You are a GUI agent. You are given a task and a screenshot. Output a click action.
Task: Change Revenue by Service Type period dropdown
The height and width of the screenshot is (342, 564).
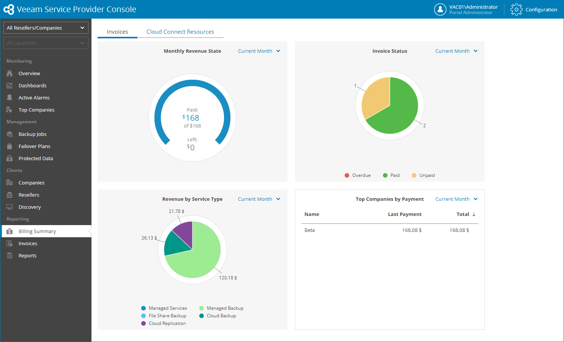(259, 199)
